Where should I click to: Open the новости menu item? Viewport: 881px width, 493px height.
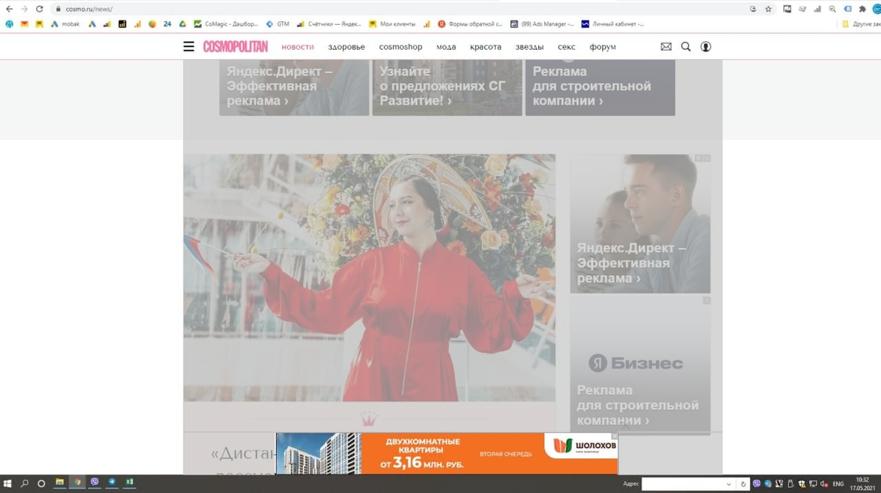pos(297,47)
